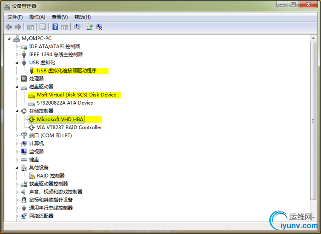Toggle the action pane toolbar icon
The width and height of the screenshot is (321, 234).
coord(65,27)
